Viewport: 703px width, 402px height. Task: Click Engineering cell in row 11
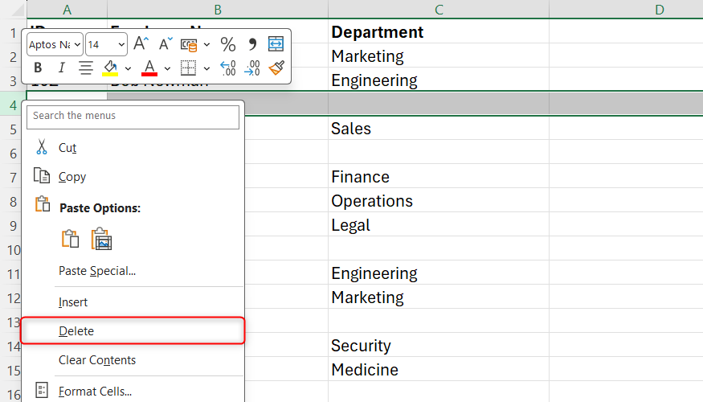439,273
